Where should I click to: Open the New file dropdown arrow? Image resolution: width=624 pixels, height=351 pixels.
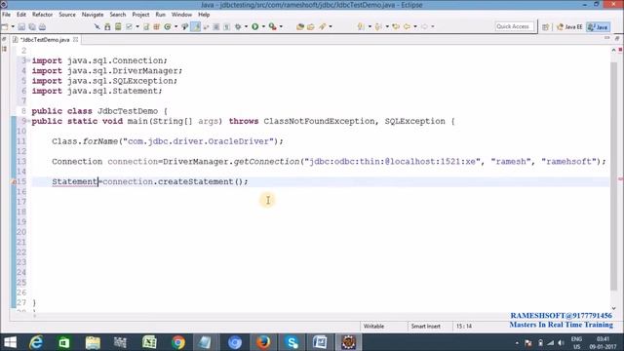13,26
